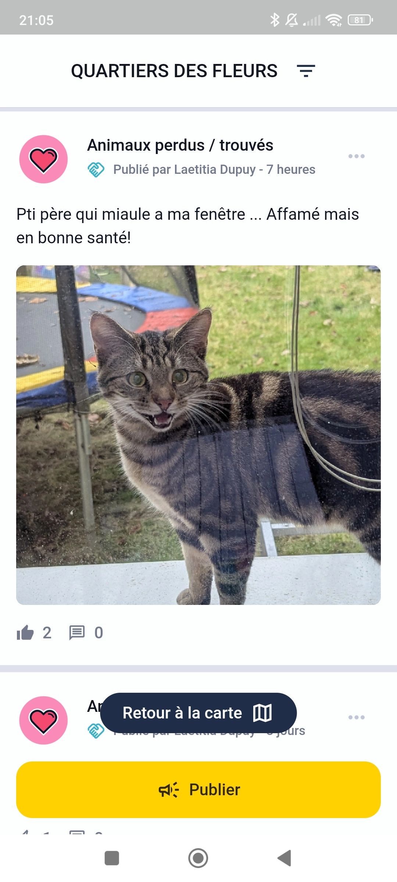The width and height of the screenshot is (397, 882).
Task: Open the filter icon beside Quartiers des Fleurs
Action: pyautogui.click(x=306, y=71)
